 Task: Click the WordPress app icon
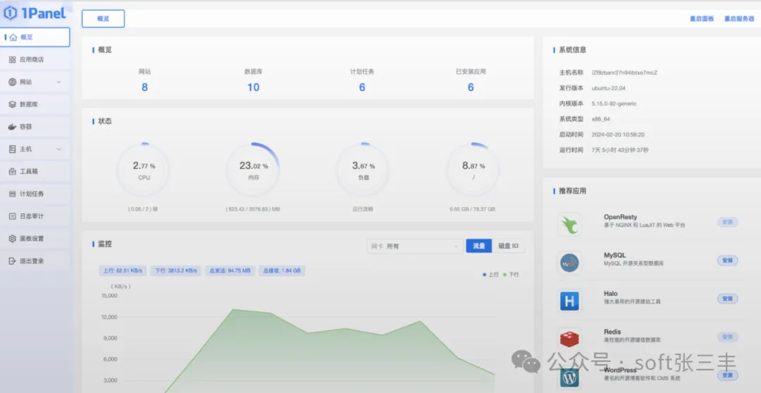coord(569,377)
